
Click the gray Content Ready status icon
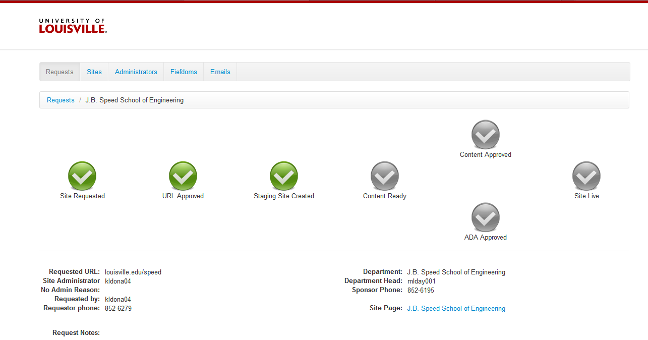click(x=385, y=176)
